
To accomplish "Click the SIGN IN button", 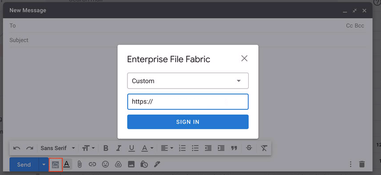I will [188, 122].
